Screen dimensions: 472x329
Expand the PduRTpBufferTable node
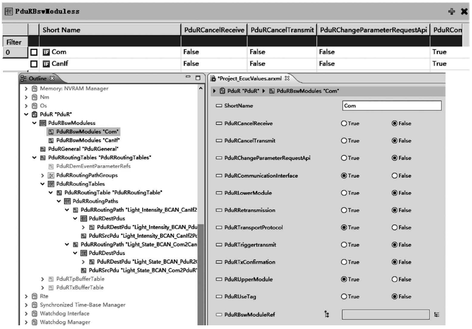[x=42, y=279]
